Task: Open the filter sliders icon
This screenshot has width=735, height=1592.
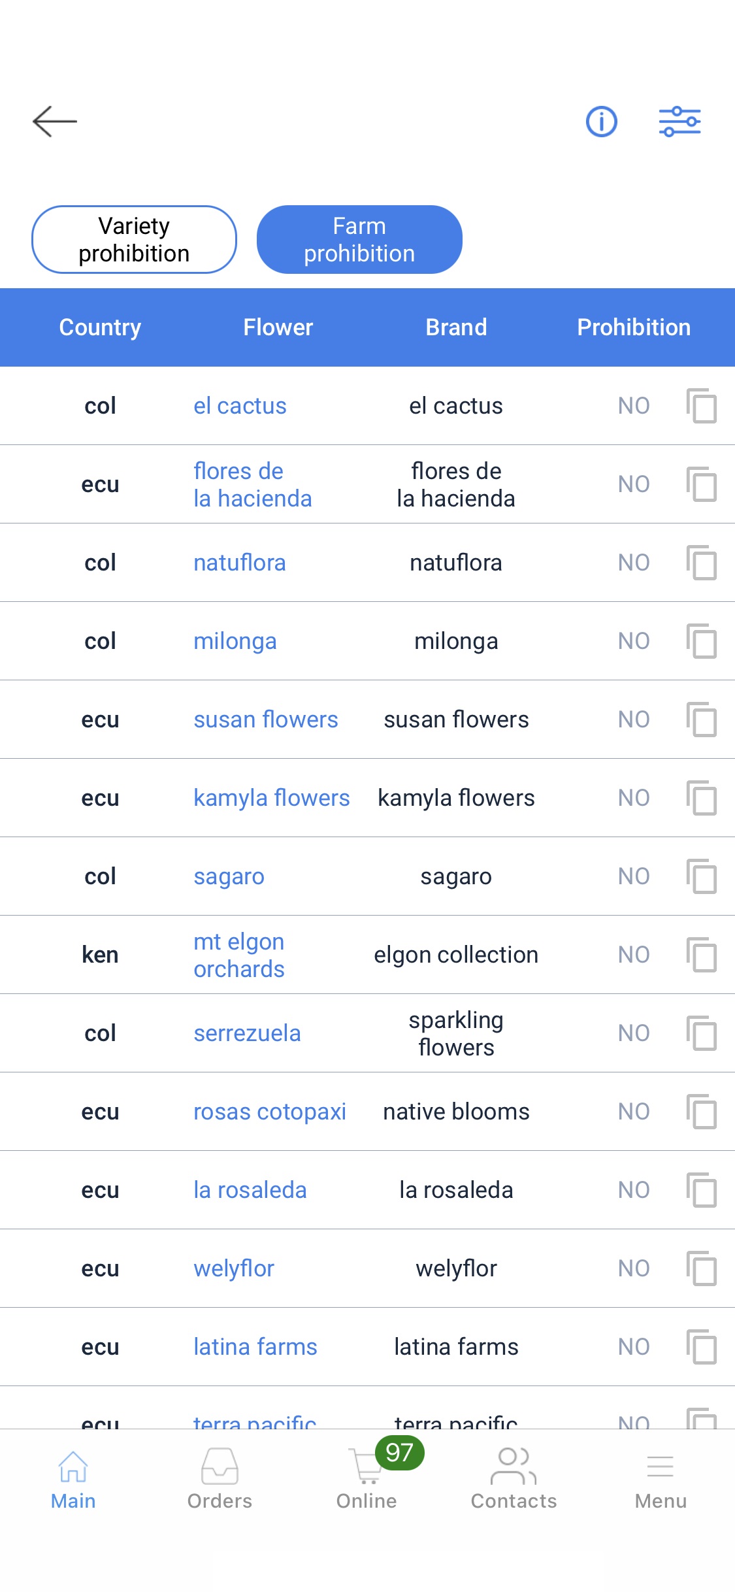Action: (x=679, y=122)
